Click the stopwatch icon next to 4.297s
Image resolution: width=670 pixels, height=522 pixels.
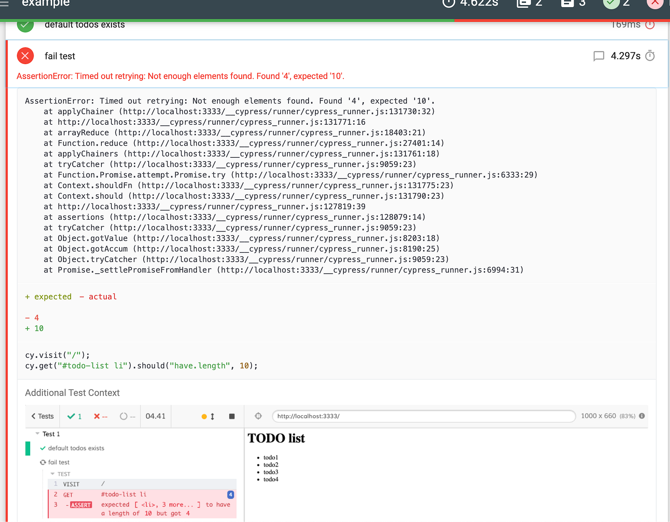pyautogui.click(x=650, y=56)
